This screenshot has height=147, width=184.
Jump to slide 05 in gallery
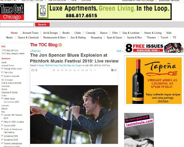70,70
